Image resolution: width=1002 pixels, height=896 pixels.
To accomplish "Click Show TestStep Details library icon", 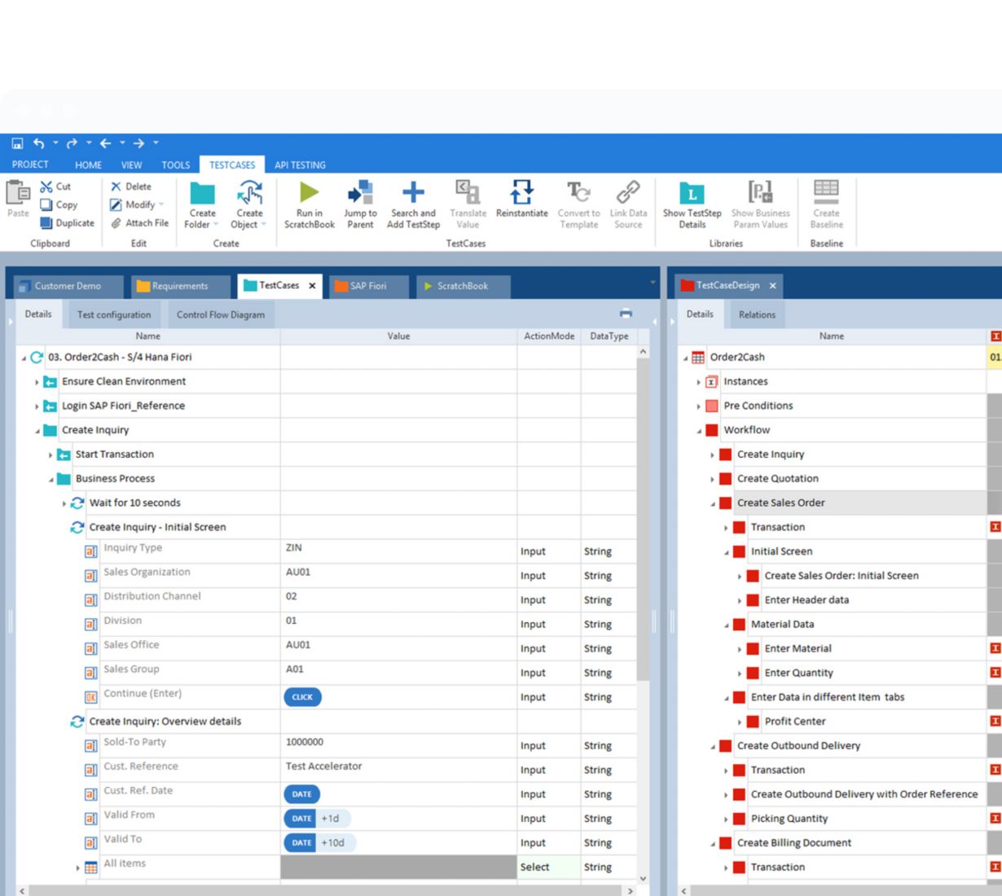I will click(692, 193).
